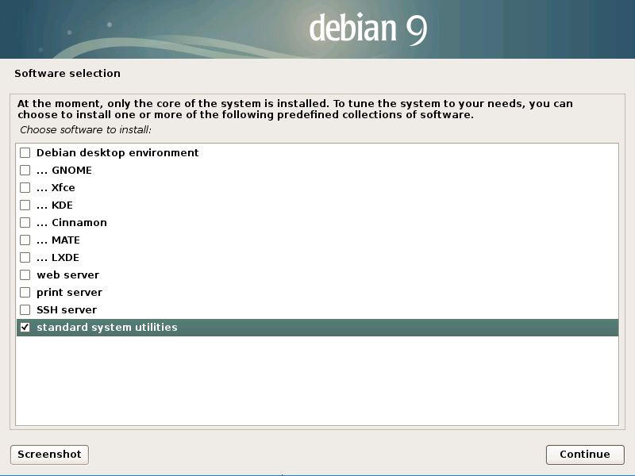635x476 pixels.
Task: Select the '... MATE' list label
Action: (58, 240)
